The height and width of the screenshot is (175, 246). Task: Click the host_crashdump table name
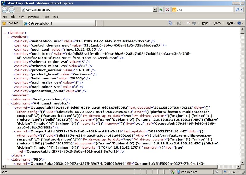click(x=49, y=100)
